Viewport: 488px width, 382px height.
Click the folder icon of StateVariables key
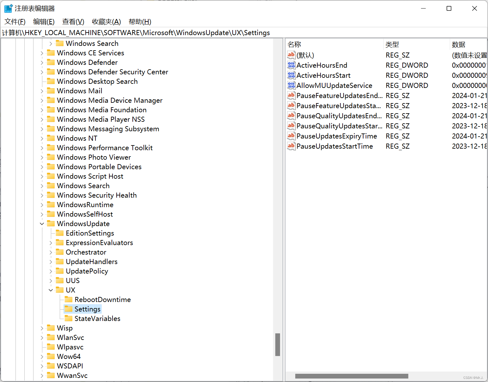69,318
